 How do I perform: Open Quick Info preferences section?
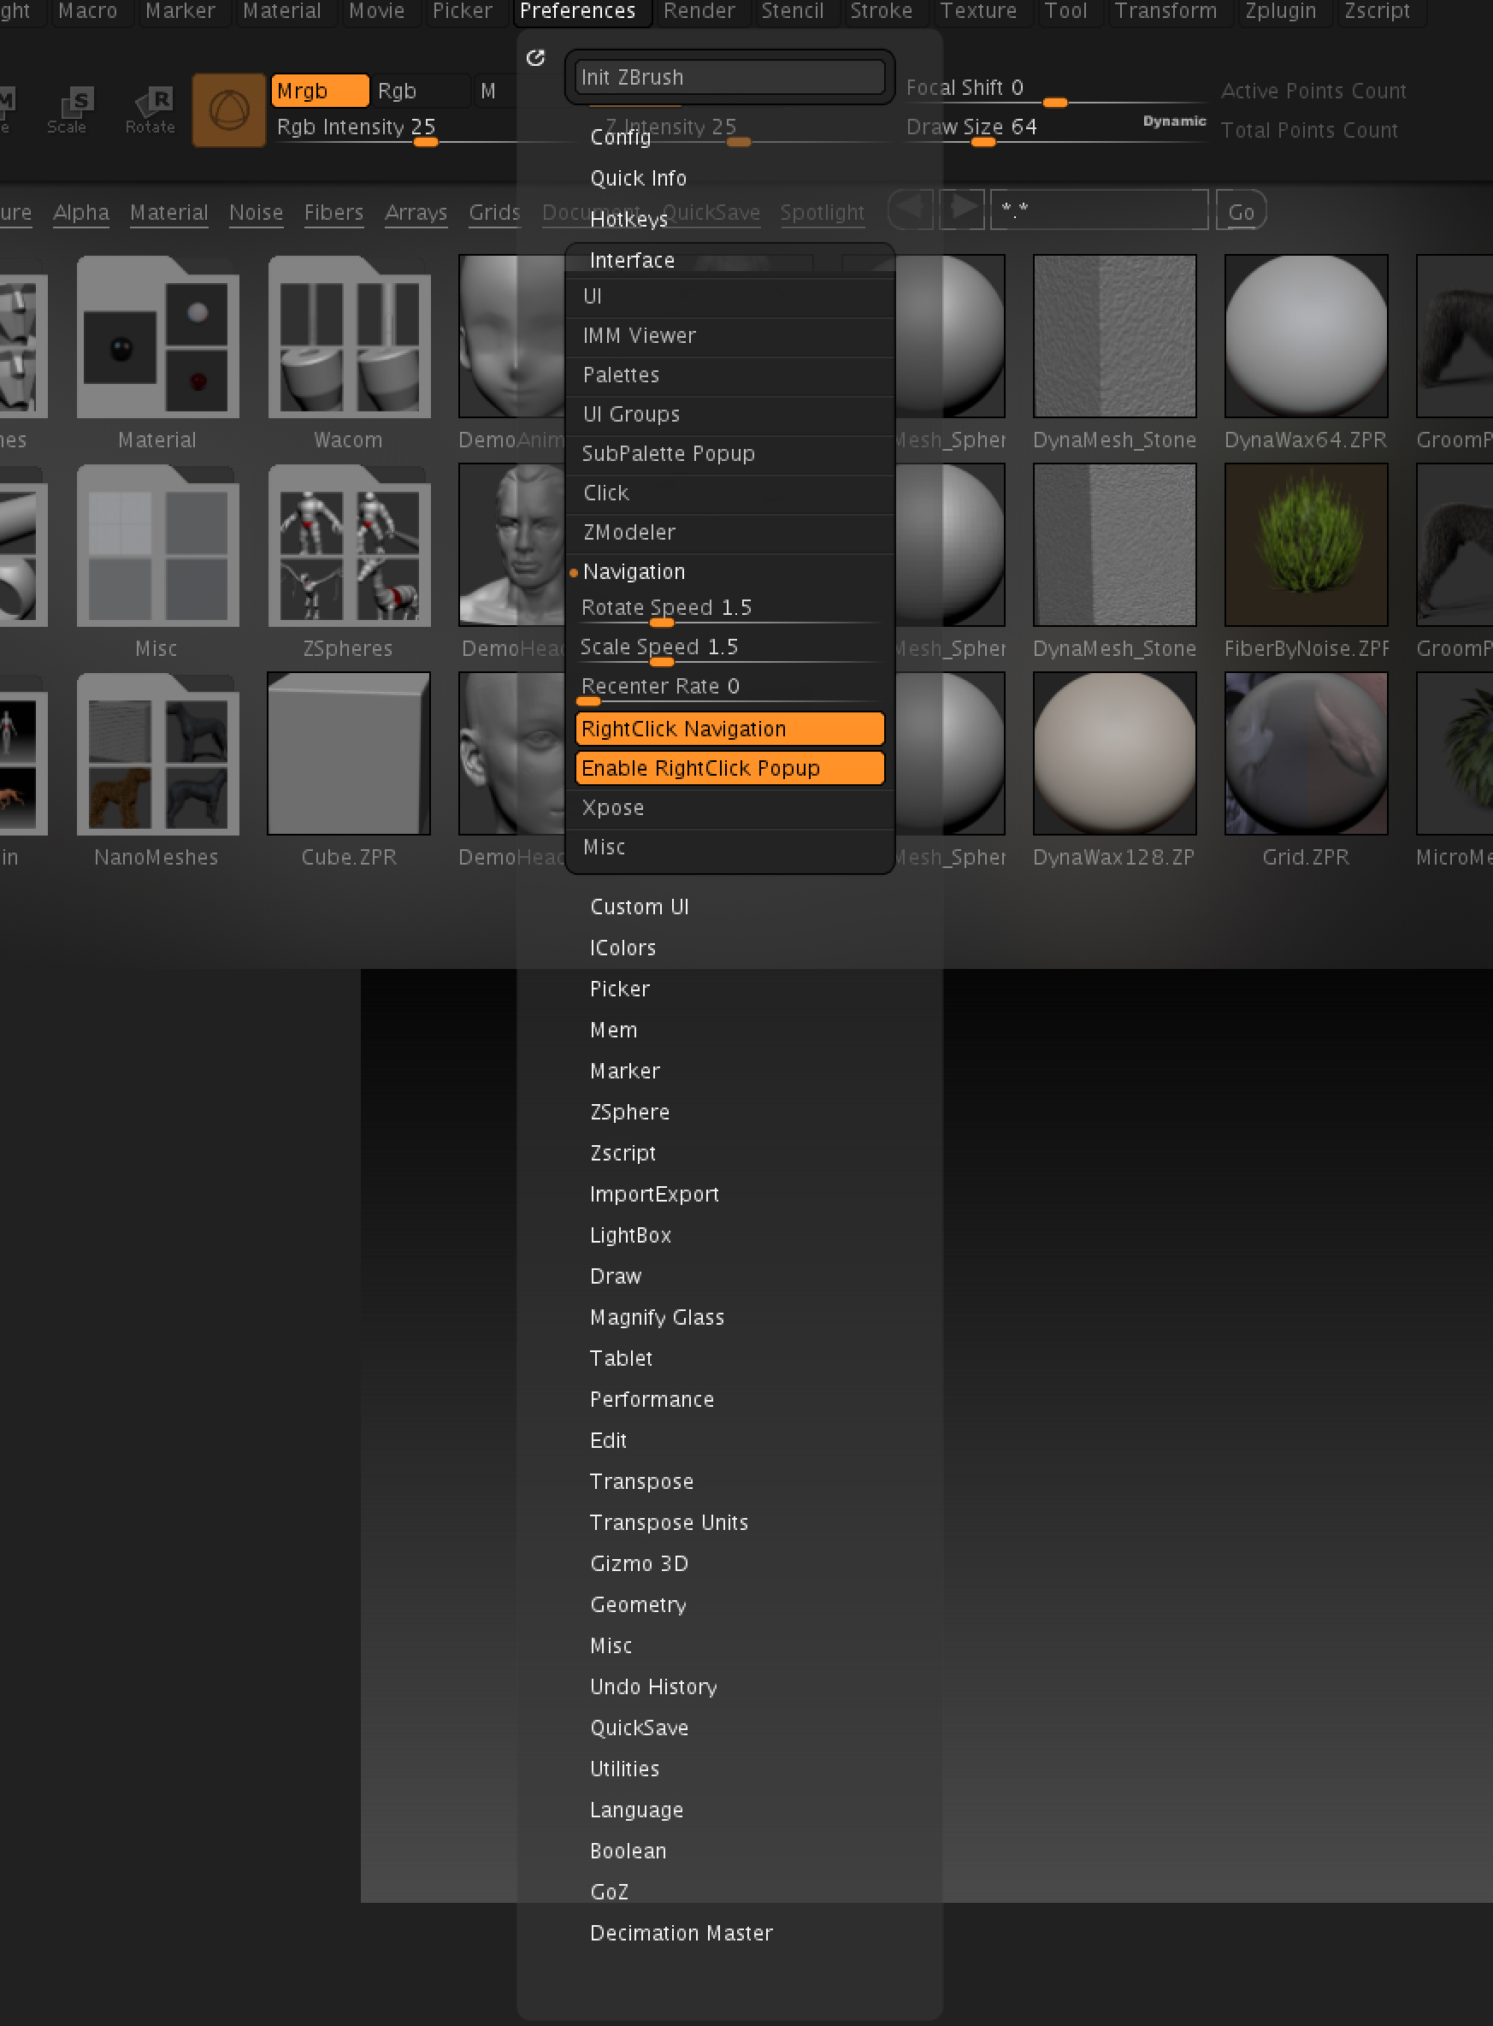pos(638,179)
